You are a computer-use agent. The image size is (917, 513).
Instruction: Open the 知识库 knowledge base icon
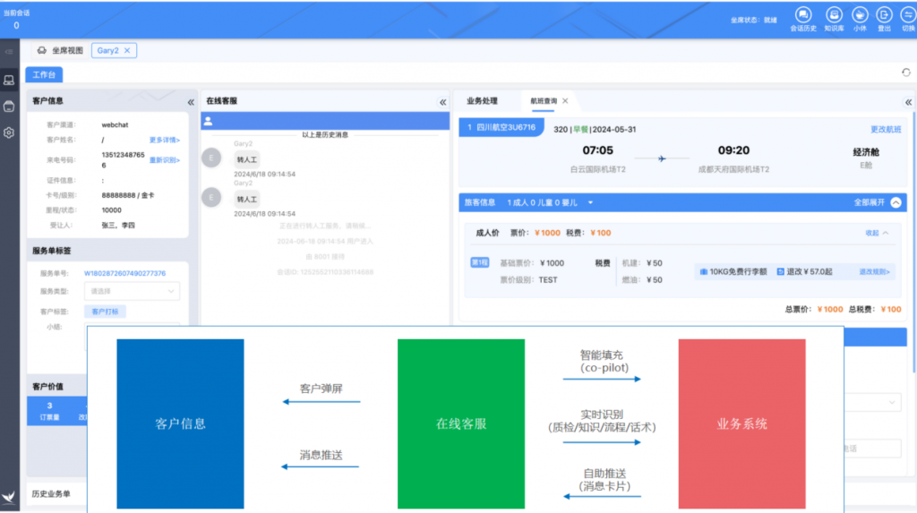coord(834,14)
